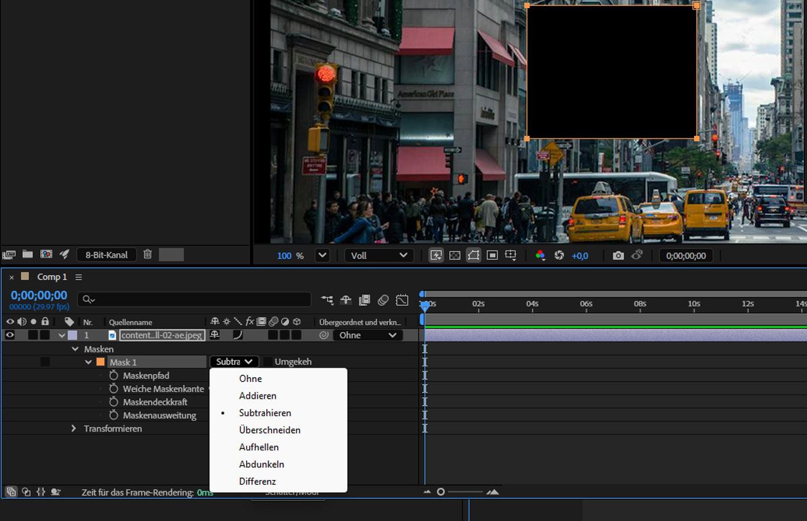Toggle the transparency grid icon
The image size is (807, 521).
[x=455, y=255]
